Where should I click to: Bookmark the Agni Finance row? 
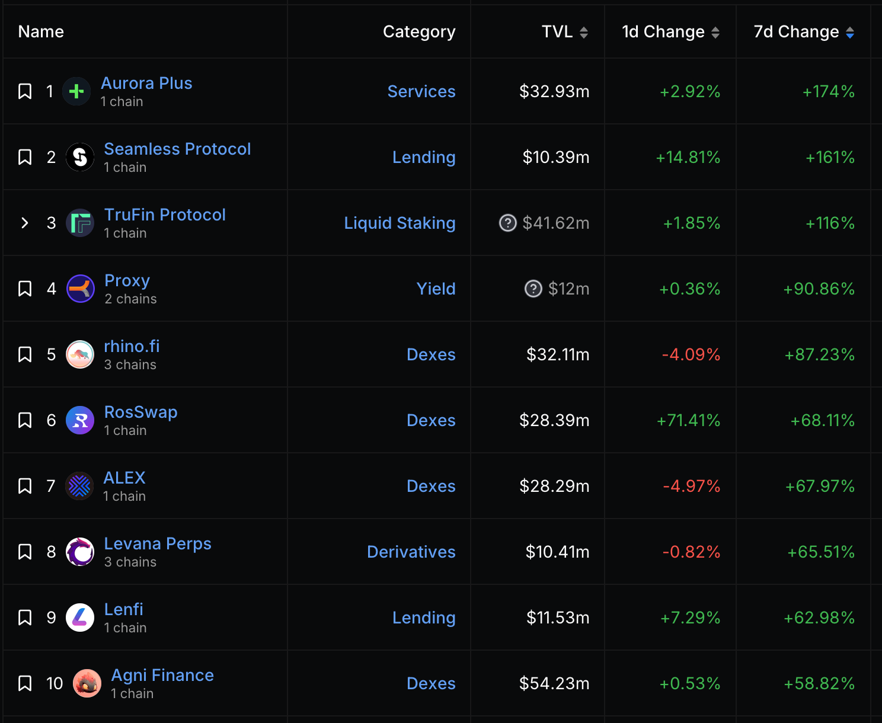point(25,683)
